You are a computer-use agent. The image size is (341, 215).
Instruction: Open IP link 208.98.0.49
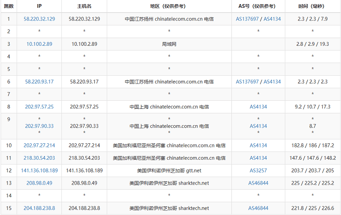(39, 183)
